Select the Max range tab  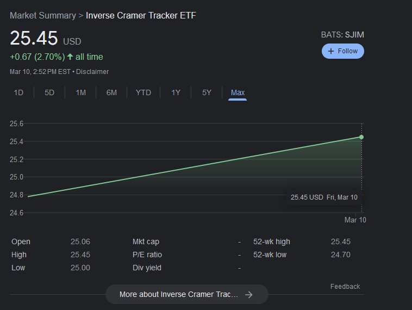click(238, 92)
